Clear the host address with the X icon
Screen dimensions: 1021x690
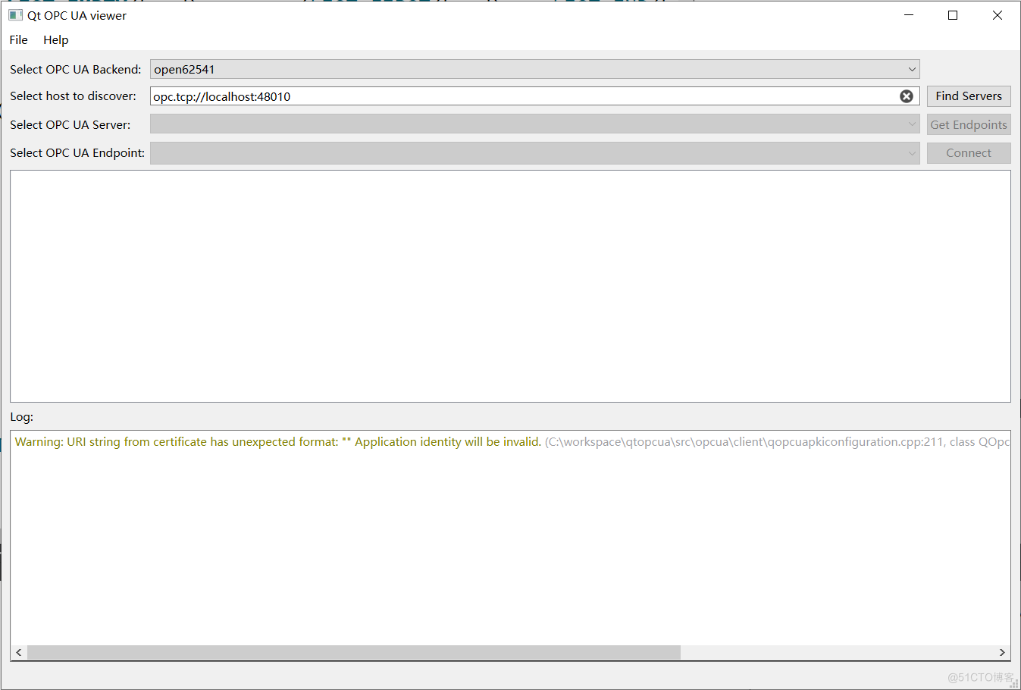[x=906, y=96]
